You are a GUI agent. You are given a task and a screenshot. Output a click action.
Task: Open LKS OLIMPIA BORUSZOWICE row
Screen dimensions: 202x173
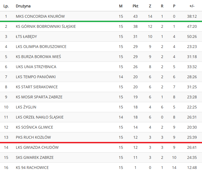tap(101, 47)
